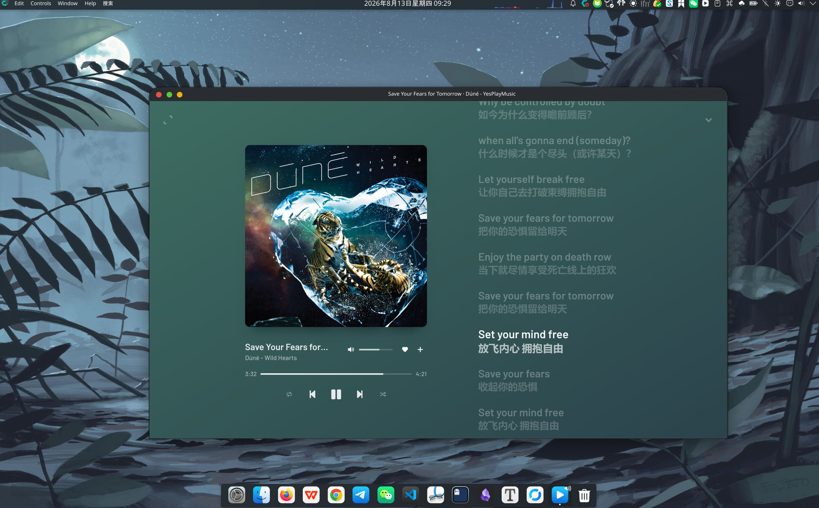The height and width of the screenshot is (508, 819).
Task: Expand hidden menu bar items with the chevron
Action: 813,3
